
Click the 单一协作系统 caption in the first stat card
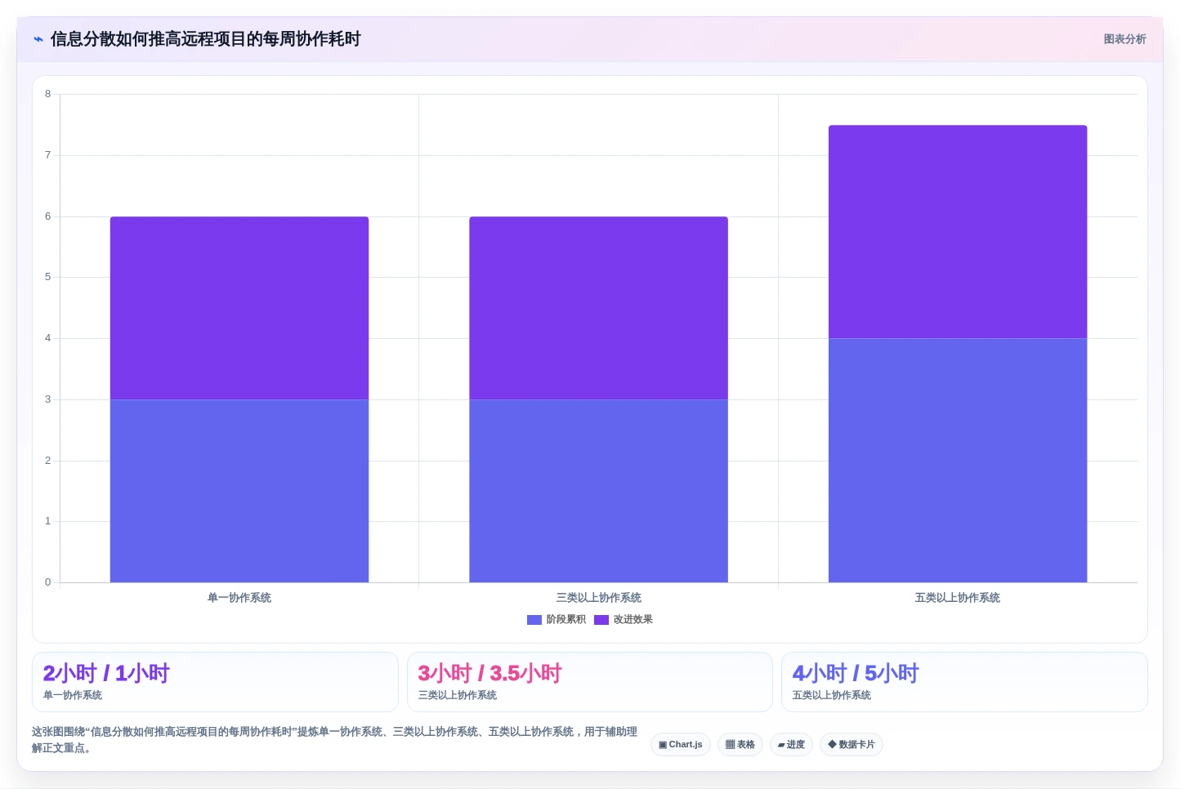[x=73, y=696]
